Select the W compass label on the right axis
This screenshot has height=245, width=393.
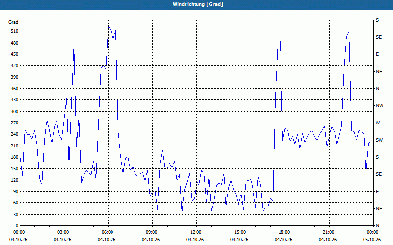378,123
